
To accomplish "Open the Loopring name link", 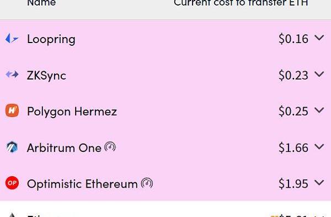I will pos(51,40).
